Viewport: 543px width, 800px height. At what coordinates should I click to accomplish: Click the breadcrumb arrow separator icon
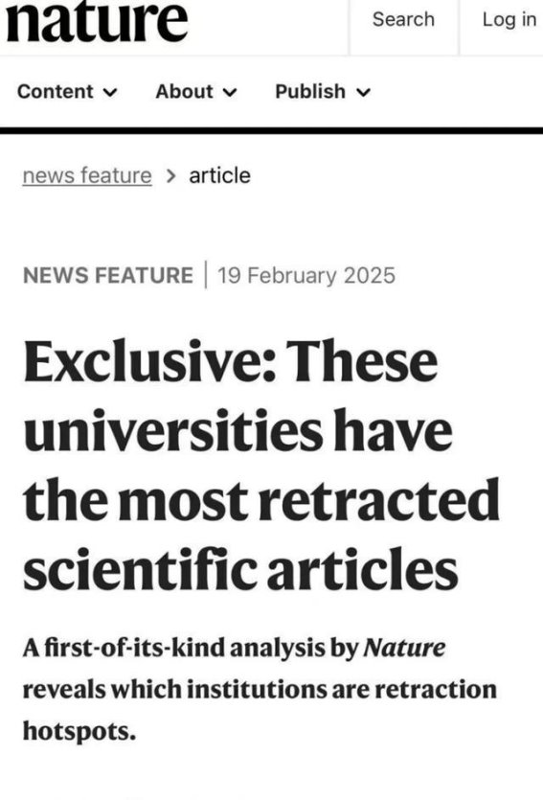tap(170, 176)
